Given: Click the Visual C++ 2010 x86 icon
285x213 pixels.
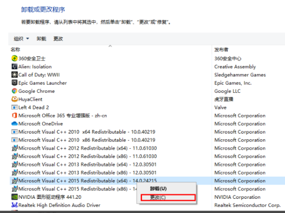Looking at the screenshot, I should click(14, 140).
